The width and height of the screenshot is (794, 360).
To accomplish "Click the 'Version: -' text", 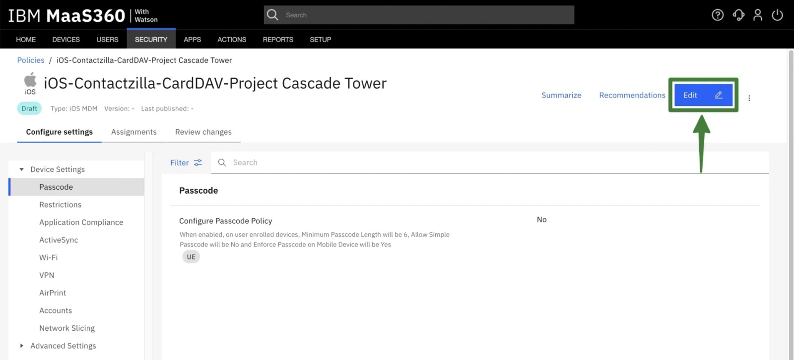I will pyautogui.click(x=119, y=108).
